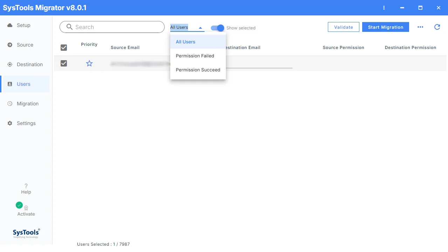Click the Source arrow icon in sidebar
448x252 pixels.
[x=10, y=45]
